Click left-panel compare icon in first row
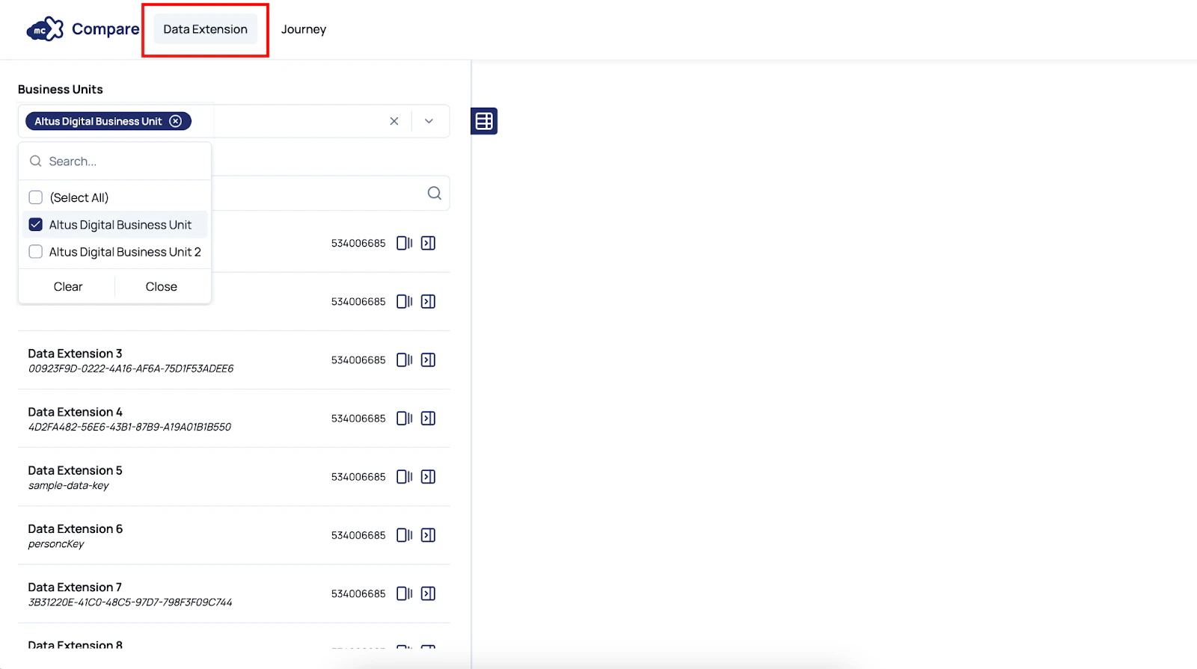This screenshot has width=1197, height=669. click(405, 243)
